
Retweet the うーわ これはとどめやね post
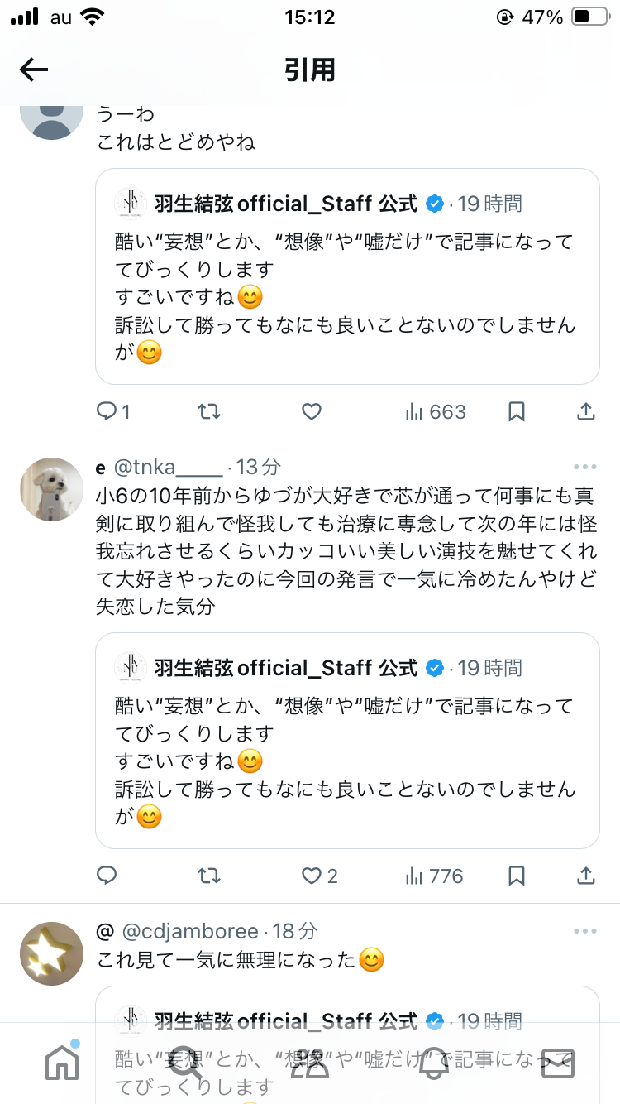(209, 411)
